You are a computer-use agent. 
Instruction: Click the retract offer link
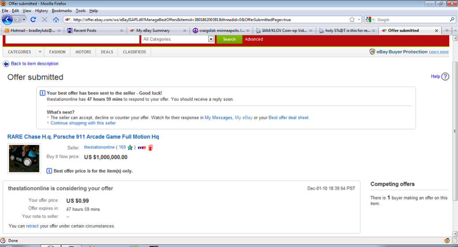32,226
